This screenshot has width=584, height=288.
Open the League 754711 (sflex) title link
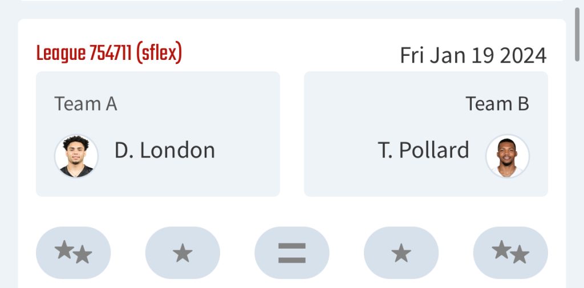109,53
